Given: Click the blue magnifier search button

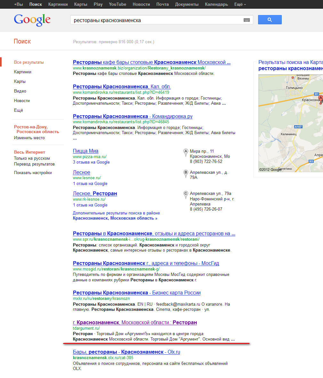Looking at the screenshot, I should pos(270,20).
